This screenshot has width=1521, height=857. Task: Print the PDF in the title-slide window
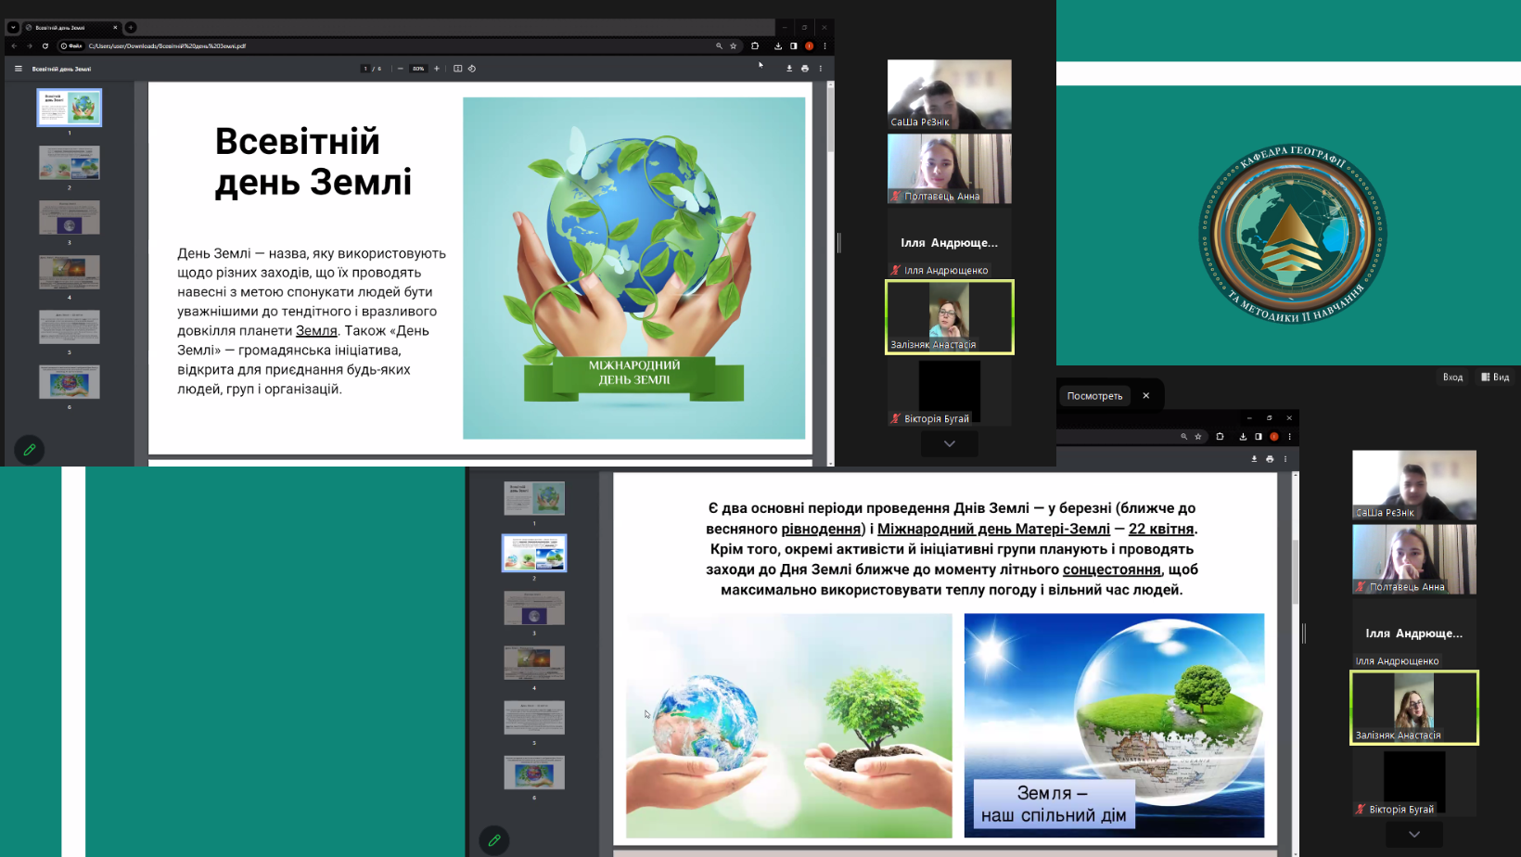(x=805, y=69)
